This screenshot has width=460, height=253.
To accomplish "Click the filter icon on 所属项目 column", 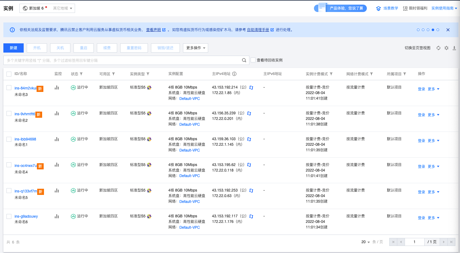I will pyautogui.click(x=405, y=74).
